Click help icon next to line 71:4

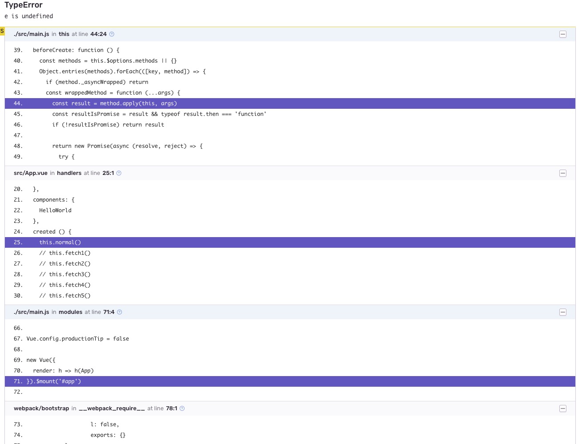coord(119,312)
